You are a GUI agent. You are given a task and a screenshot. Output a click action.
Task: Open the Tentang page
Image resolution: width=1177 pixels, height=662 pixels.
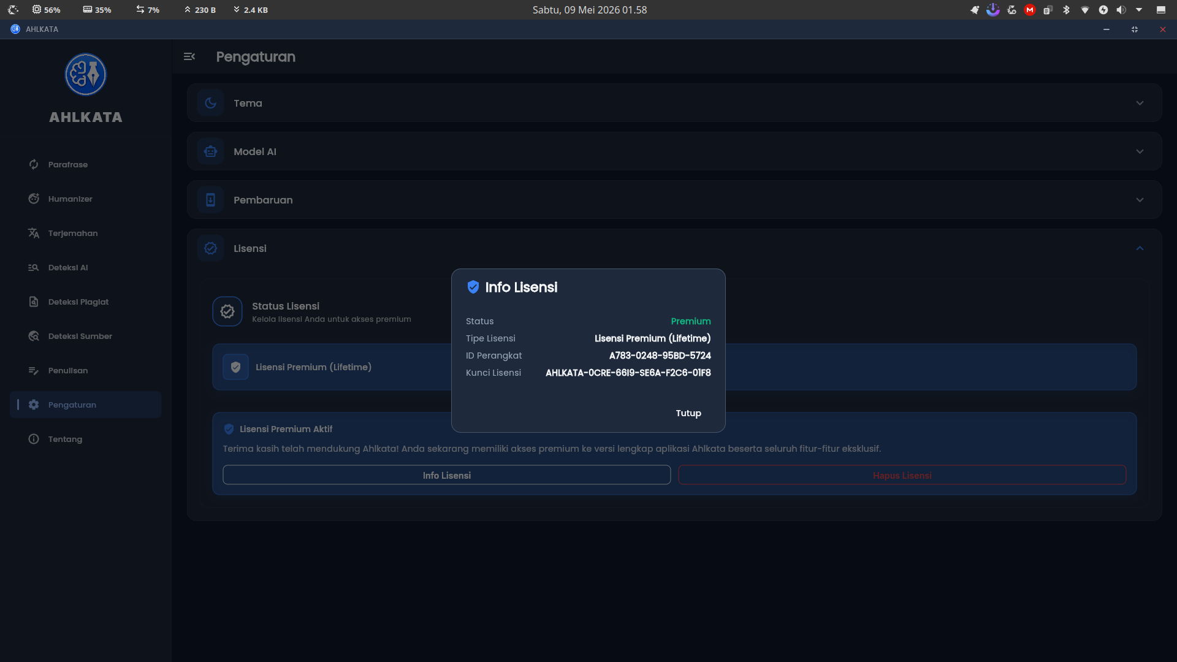[86, 439]
